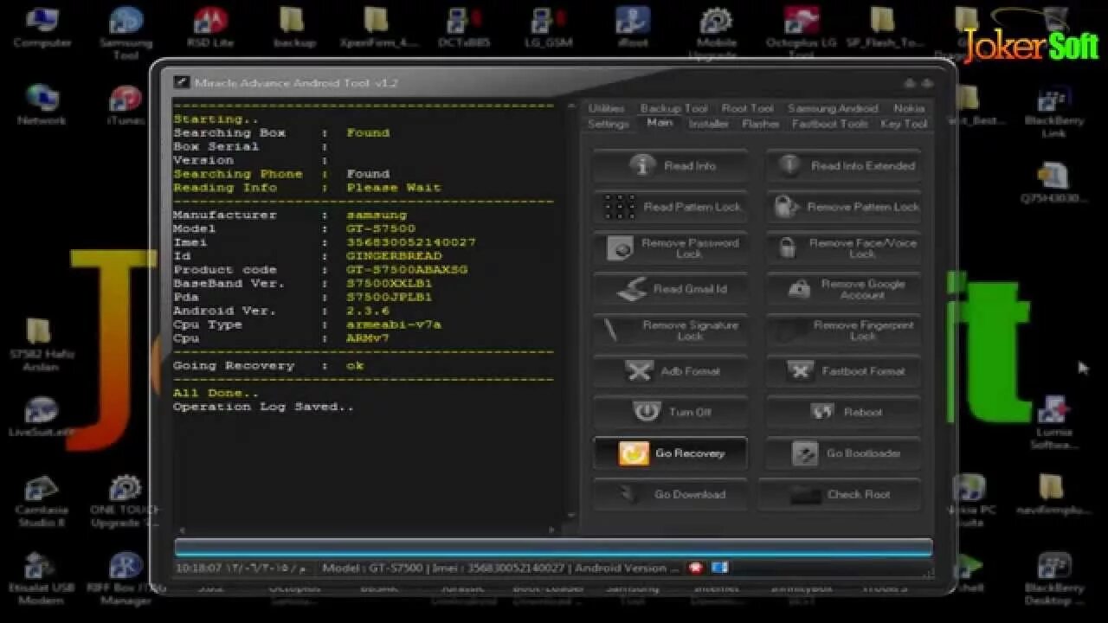Click the Read Pattern Lock dotted icon
The width and height of the screenshot is (1108, 623).
tap(619, 207)
